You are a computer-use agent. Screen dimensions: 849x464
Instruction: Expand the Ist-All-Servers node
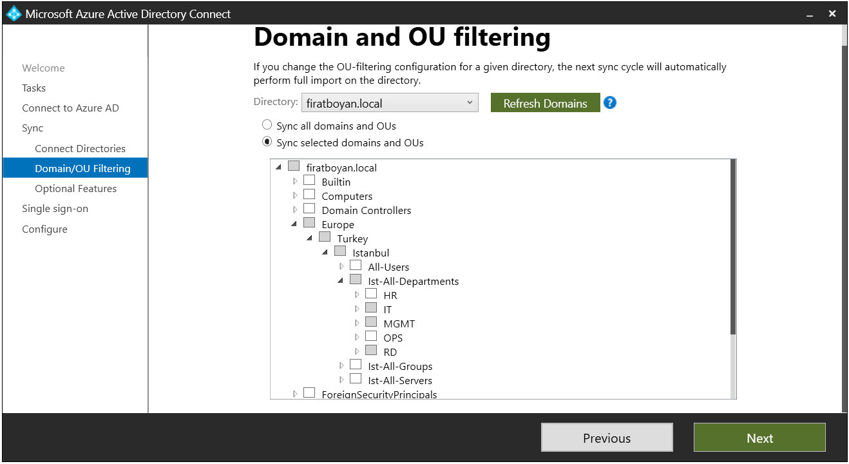[x=341, y=380]
